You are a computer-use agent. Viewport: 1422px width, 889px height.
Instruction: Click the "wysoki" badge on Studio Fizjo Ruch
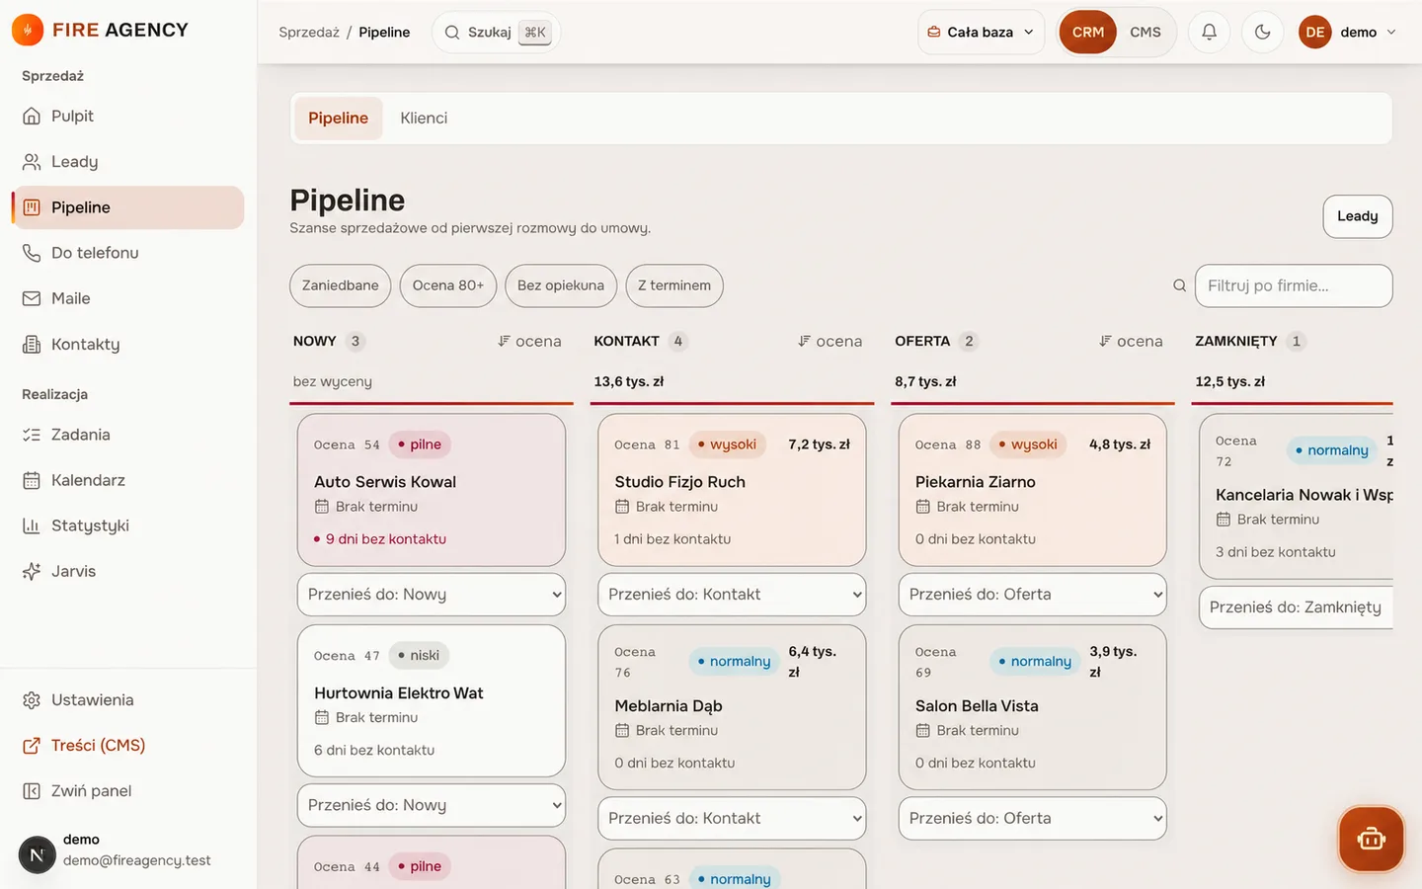coord(727,444)
